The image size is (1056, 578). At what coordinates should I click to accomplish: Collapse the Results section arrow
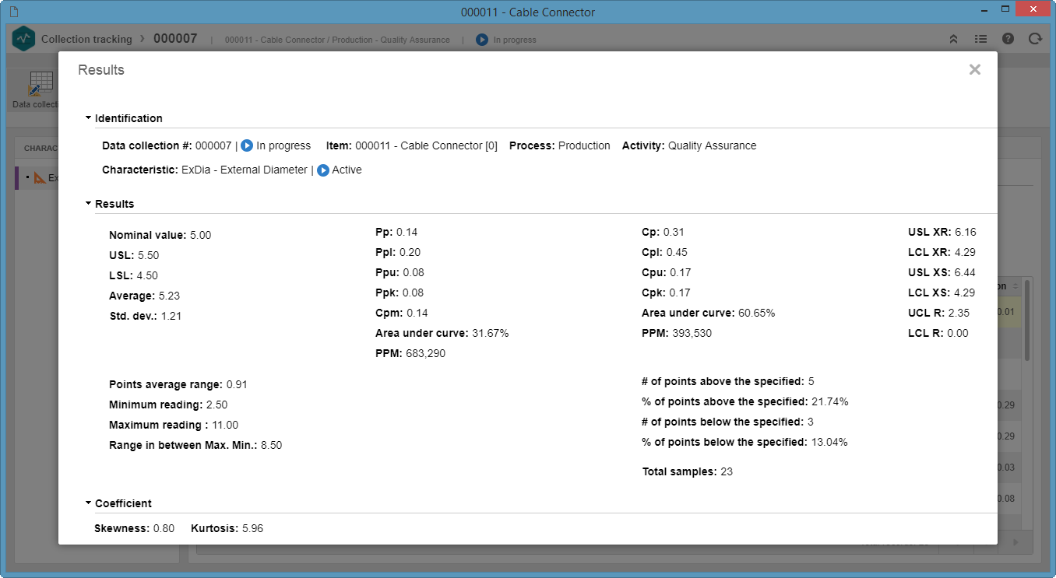[89, 204]
